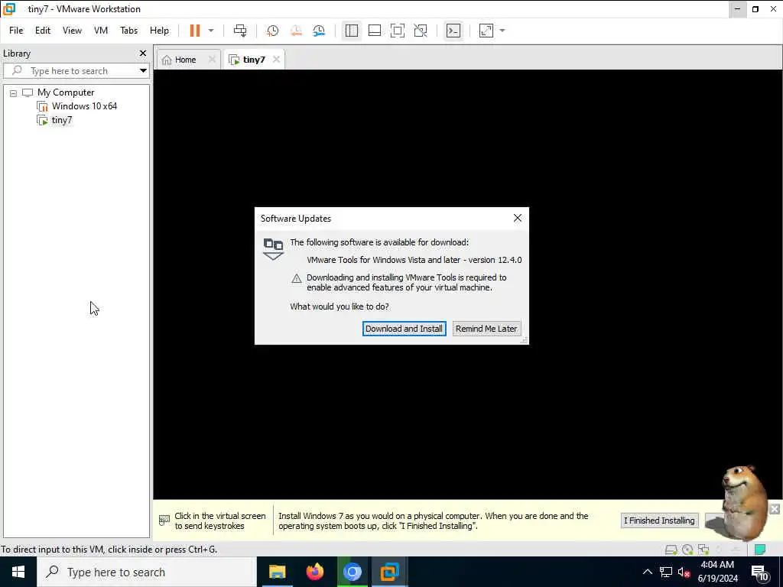Select My Computer in the library
This screenshot has width=783, height=587.
(66, 92)
